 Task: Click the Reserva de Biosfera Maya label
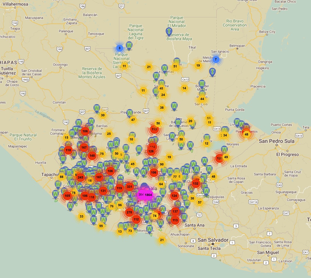pyautogui.click(x=179, y=37)
